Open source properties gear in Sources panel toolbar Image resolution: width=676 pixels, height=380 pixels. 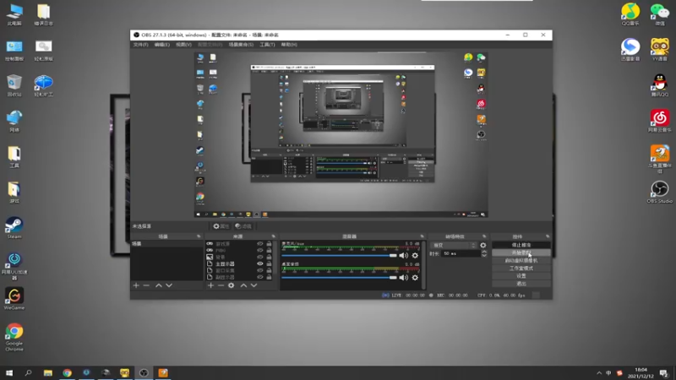[232, 285]
